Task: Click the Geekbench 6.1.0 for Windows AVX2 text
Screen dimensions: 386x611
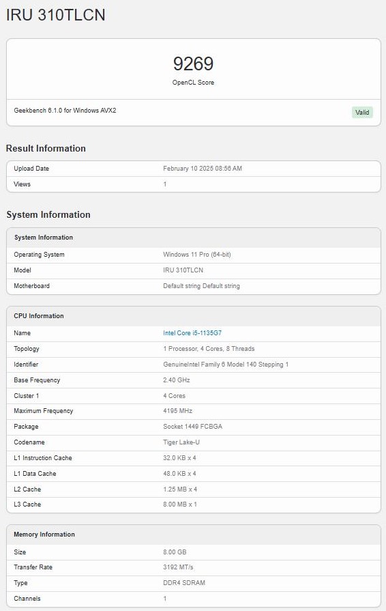Action: tap(65, 111)
